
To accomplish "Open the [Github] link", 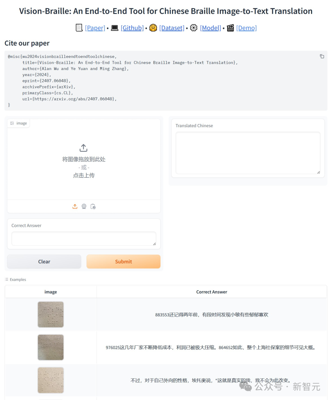I will 132,28.
